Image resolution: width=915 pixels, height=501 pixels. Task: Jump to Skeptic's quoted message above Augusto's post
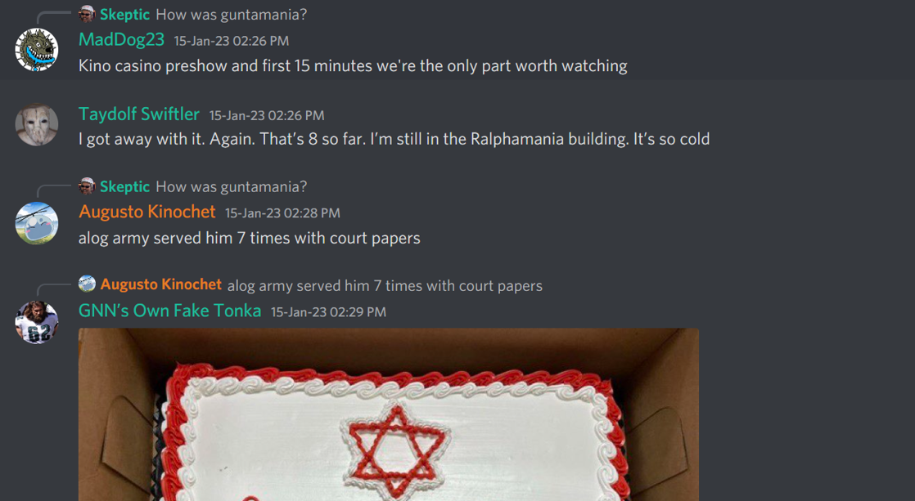(x=231, y=187)
